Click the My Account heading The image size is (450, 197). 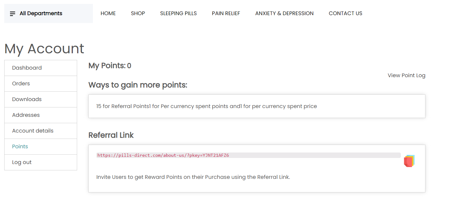44,48
